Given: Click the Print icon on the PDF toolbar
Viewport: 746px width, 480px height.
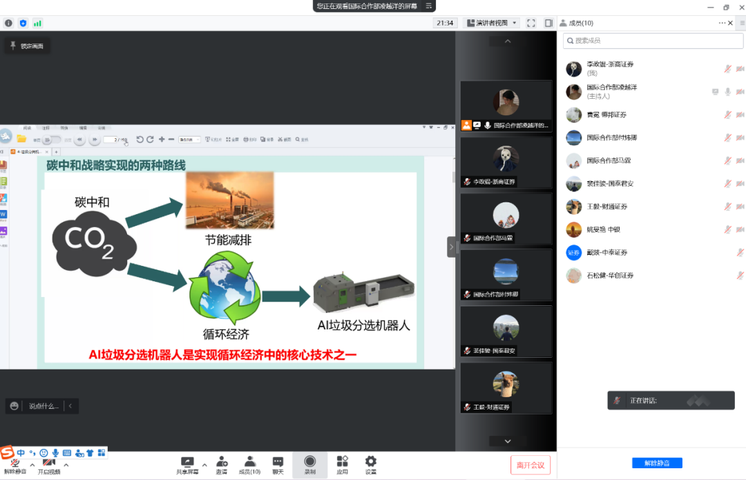Looking at the screenshot, I should pyautogui.click(x=247, y=138).
